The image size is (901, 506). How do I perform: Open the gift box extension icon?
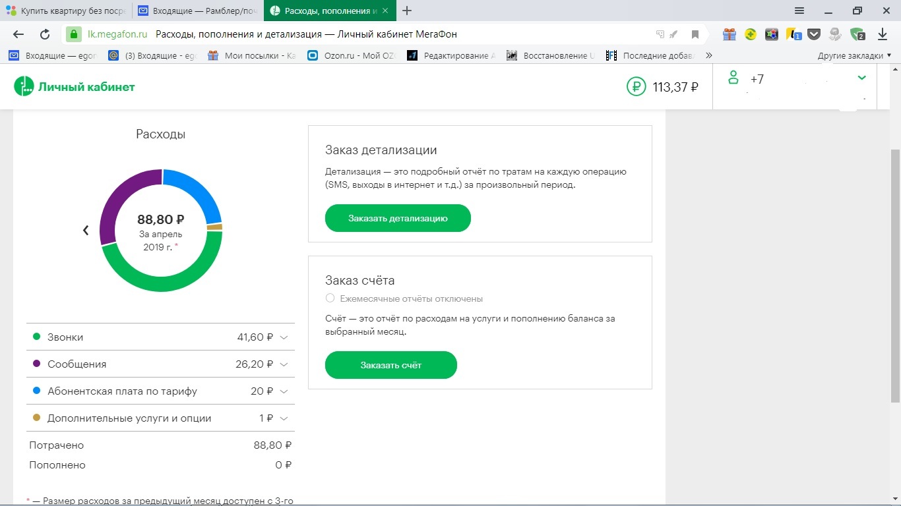(729, 34)
